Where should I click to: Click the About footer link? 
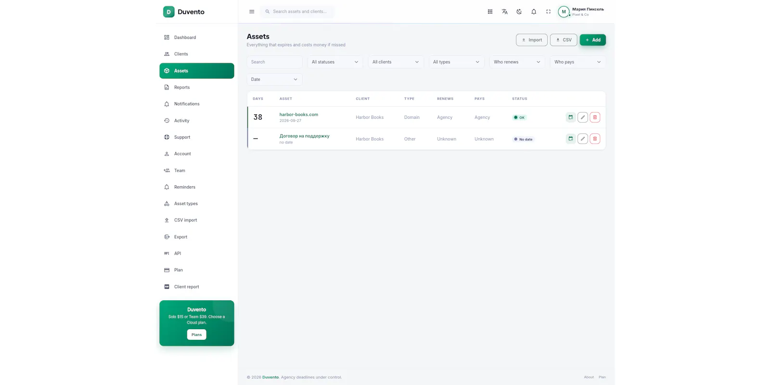click(x=589, y=377)
